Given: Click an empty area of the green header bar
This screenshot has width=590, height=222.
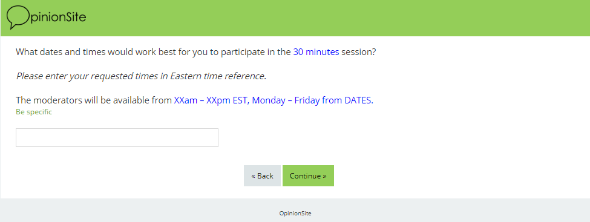Looking at the screenshot, I should 339,18.
